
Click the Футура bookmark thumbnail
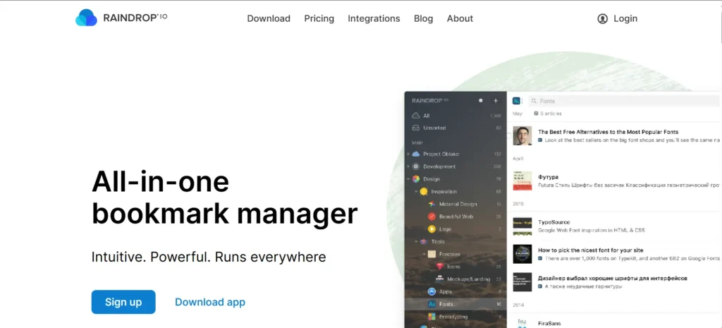pyautogui.click(x=522, y=181)
